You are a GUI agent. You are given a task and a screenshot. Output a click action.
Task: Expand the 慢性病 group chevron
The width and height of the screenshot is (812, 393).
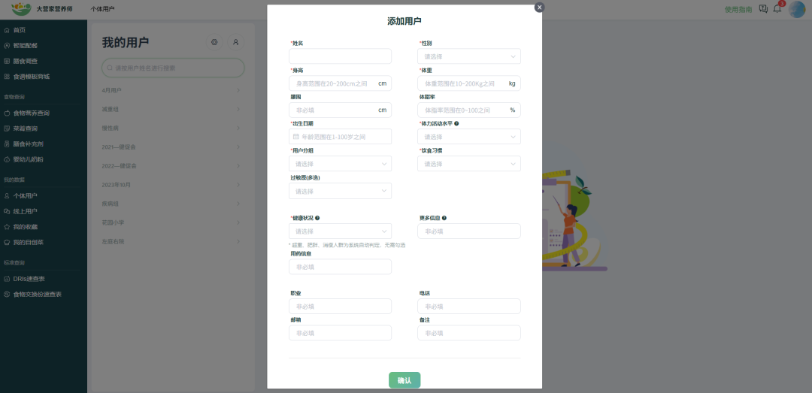pos(238,128)
